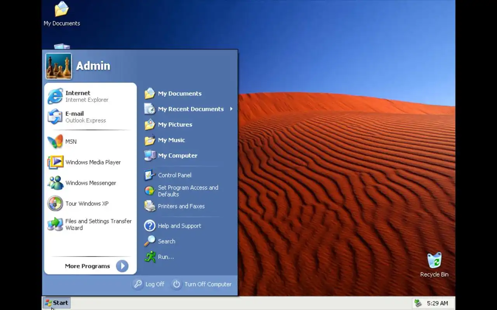Click the Help and Support question mark icon

tap(150, 226)
